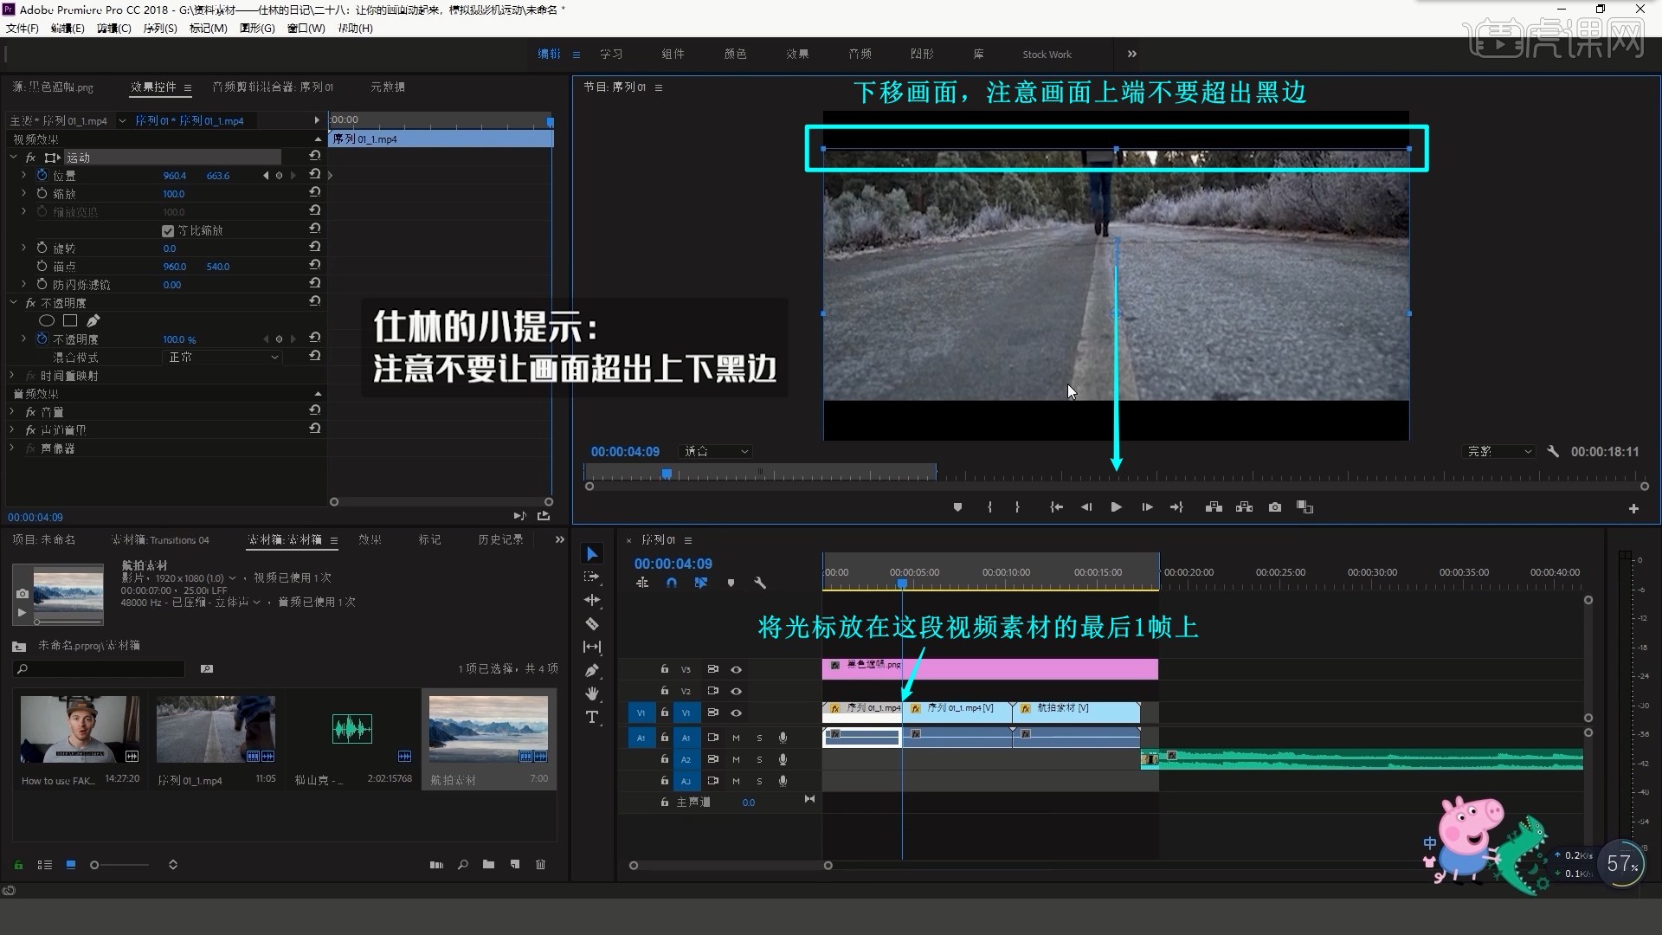This screenshot has height=935, width=1662.
Task: Click the Add Marker button in monitor
Action: click(957, 507)
